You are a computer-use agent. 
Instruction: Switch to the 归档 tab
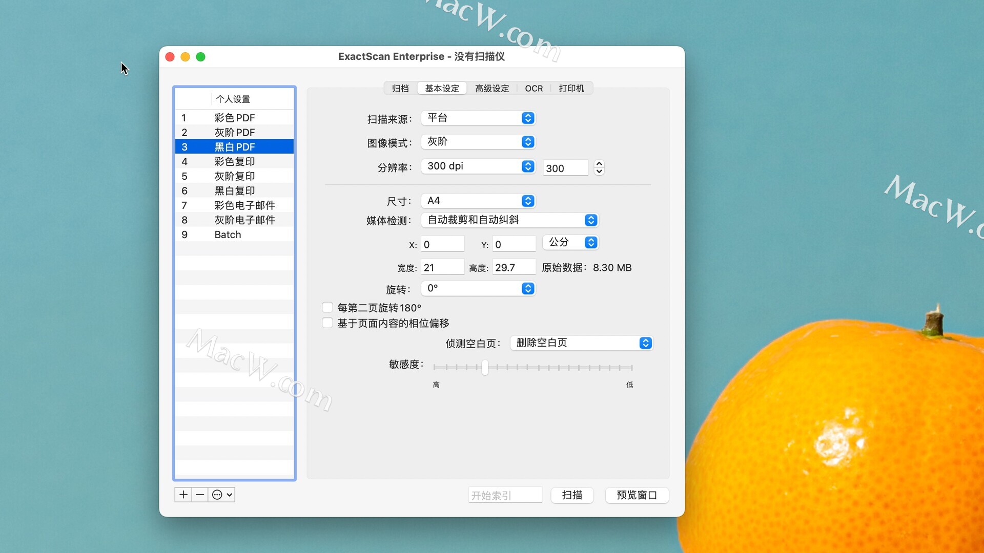click(400, 88)
